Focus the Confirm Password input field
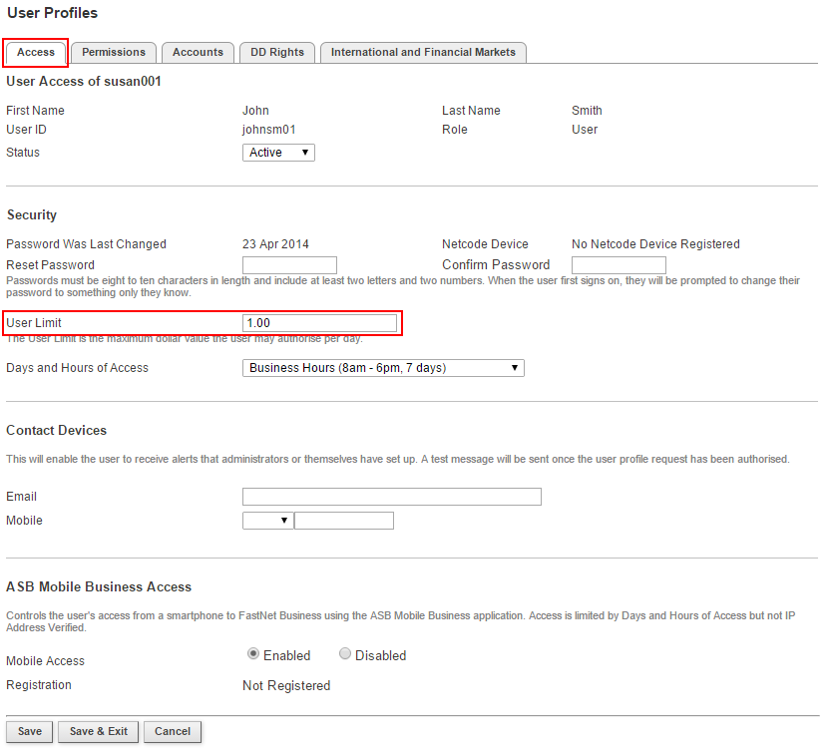The width and height of the screenshot is (829, 750). (619, 265)
